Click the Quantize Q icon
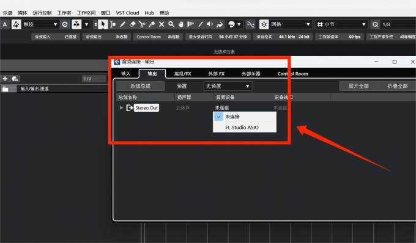 (375, 24)
